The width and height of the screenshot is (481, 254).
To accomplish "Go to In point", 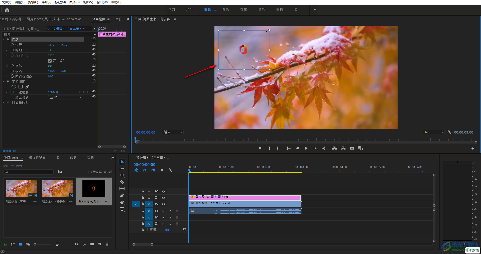I will [x=289, y=148].
